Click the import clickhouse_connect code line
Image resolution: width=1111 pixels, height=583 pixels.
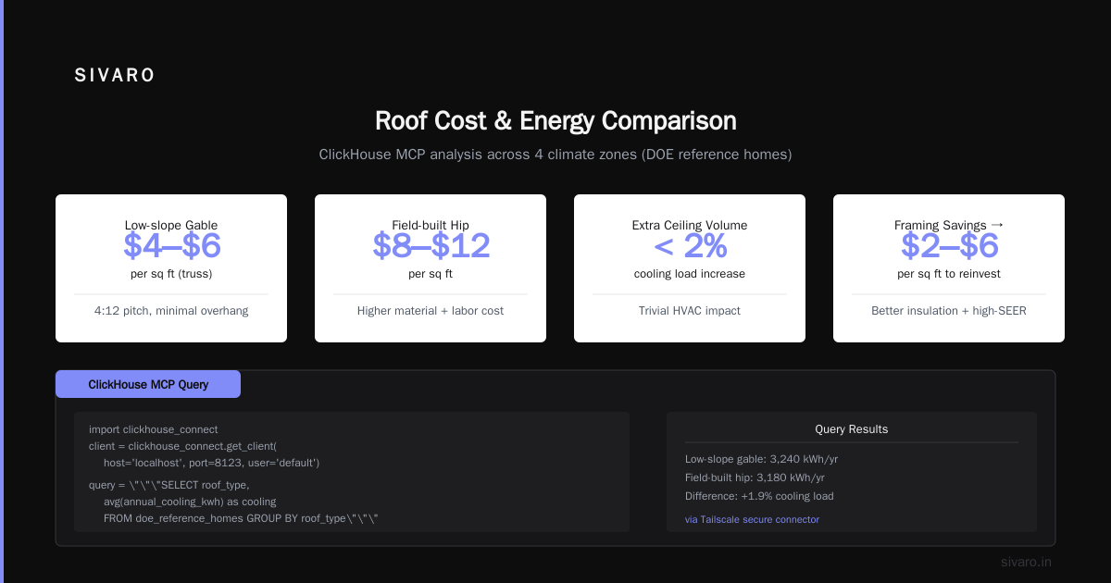pos(154,429)
